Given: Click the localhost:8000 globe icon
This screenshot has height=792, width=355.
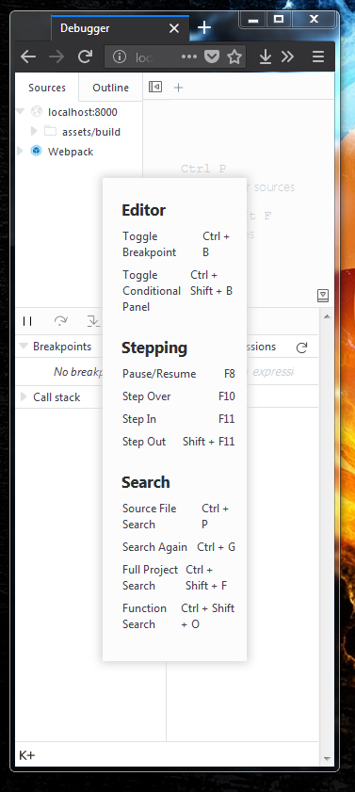Looking at the screenshot, I should 37,111.
